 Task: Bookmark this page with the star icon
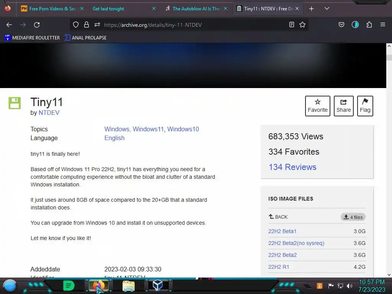tap(302, 24)
